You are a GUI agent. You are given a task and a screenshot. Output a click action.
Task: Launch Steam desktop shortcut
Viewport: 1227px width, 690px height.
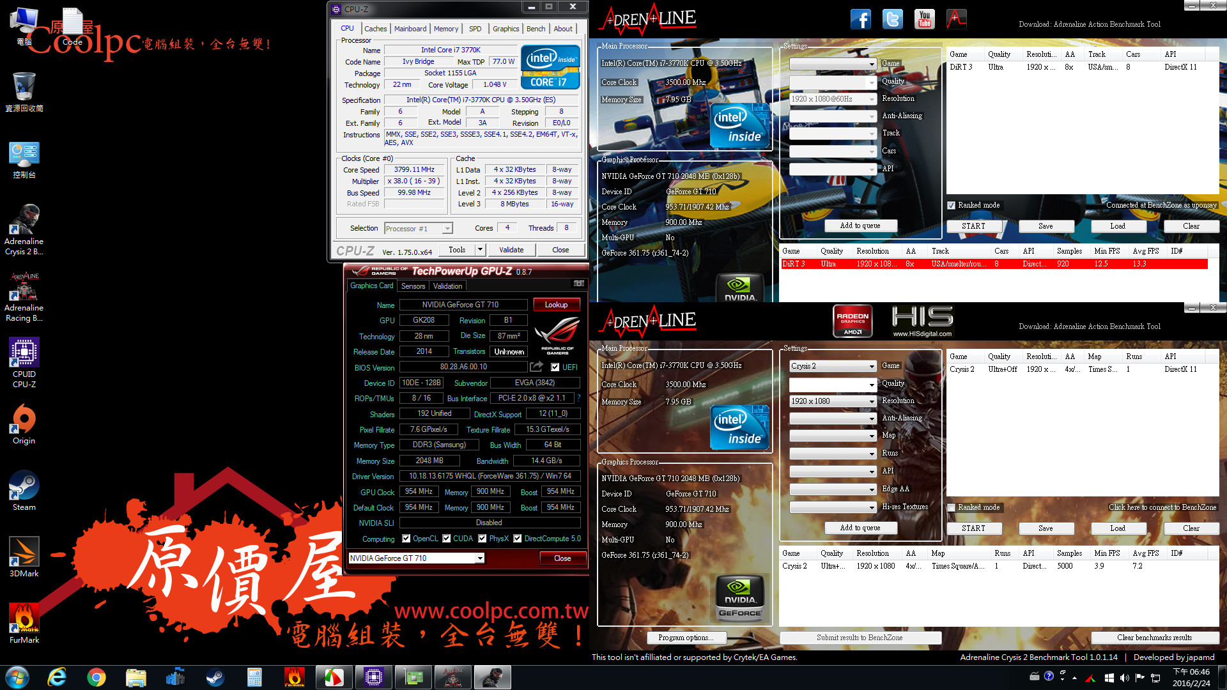[x=24, y=491]
